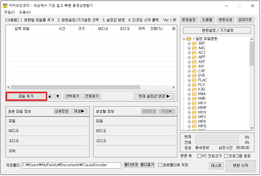Select the FLV folder icon

pyautogui.click(x=195, y=85)
